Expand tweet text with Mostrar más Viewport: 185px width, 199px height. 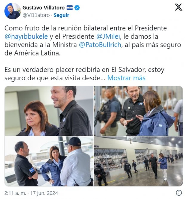(x=126, y=78)
